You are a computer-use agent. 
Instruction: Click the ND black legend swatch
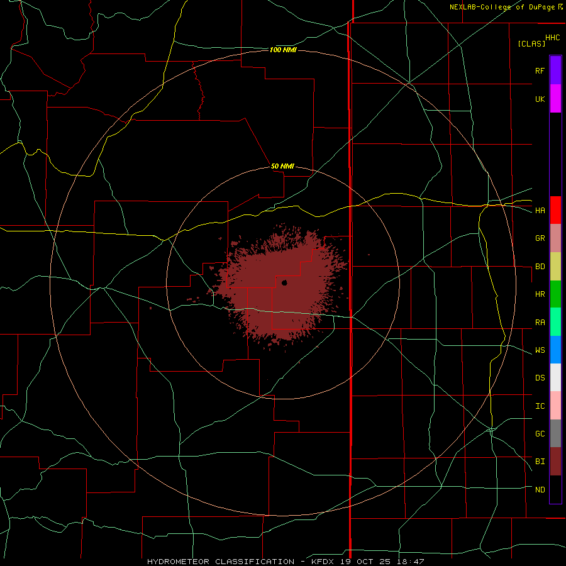pos(555,489)
